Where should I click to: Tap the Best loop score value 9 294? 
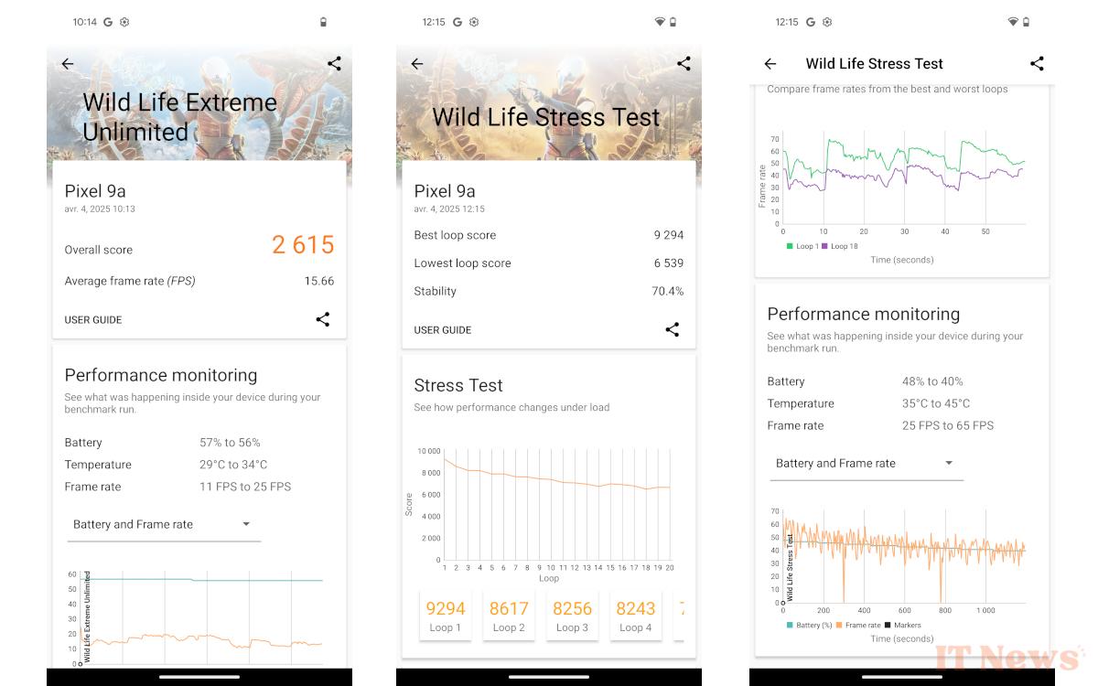click(x=669, y=235)
